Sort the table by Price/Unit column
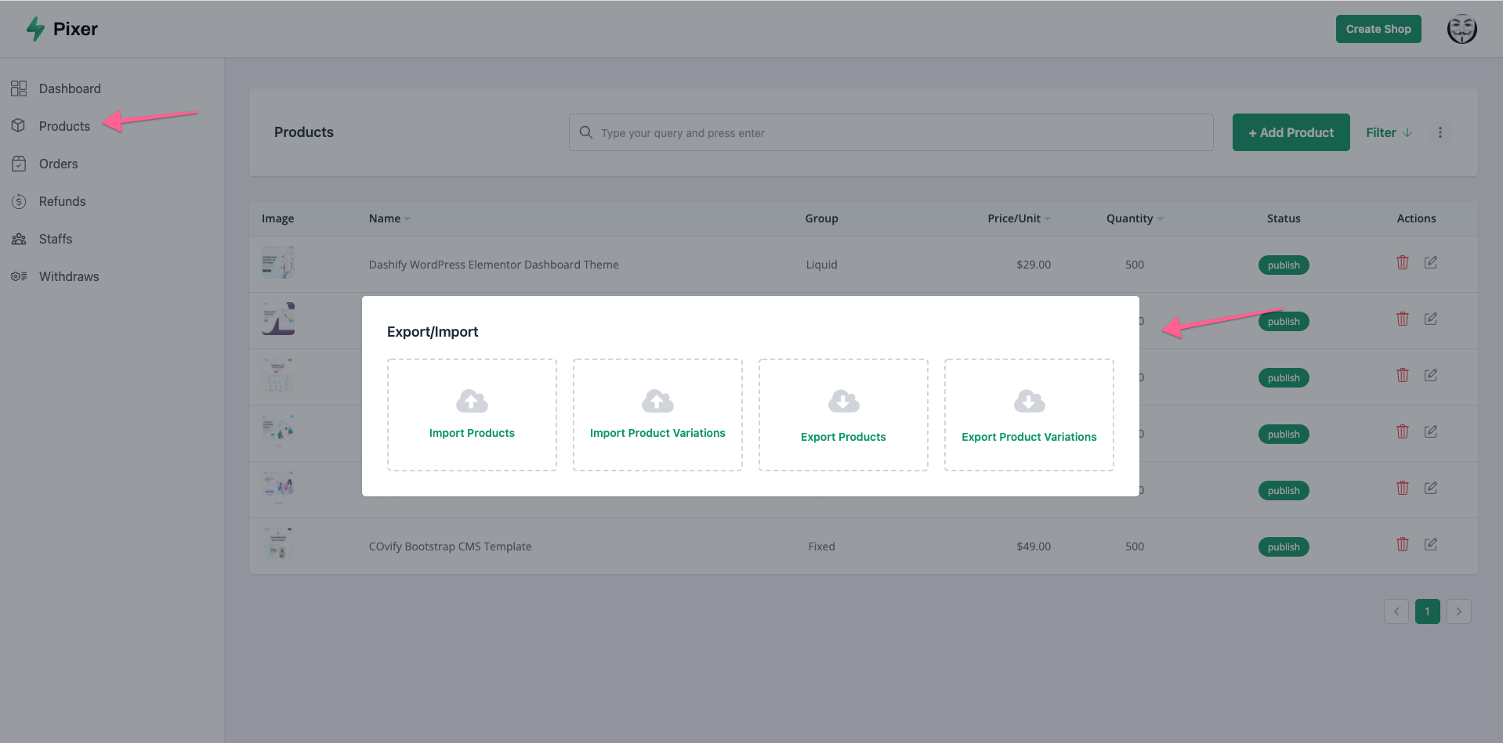1503x743 pixels. click(x=1019, y=218)
